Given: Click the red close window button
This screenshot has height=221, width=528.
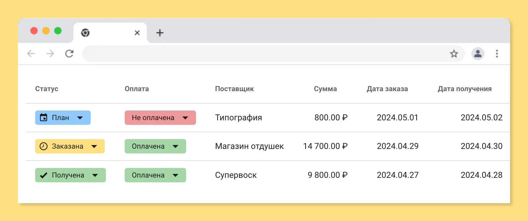Looking at the screenshot, I should (x=34, y=31).
